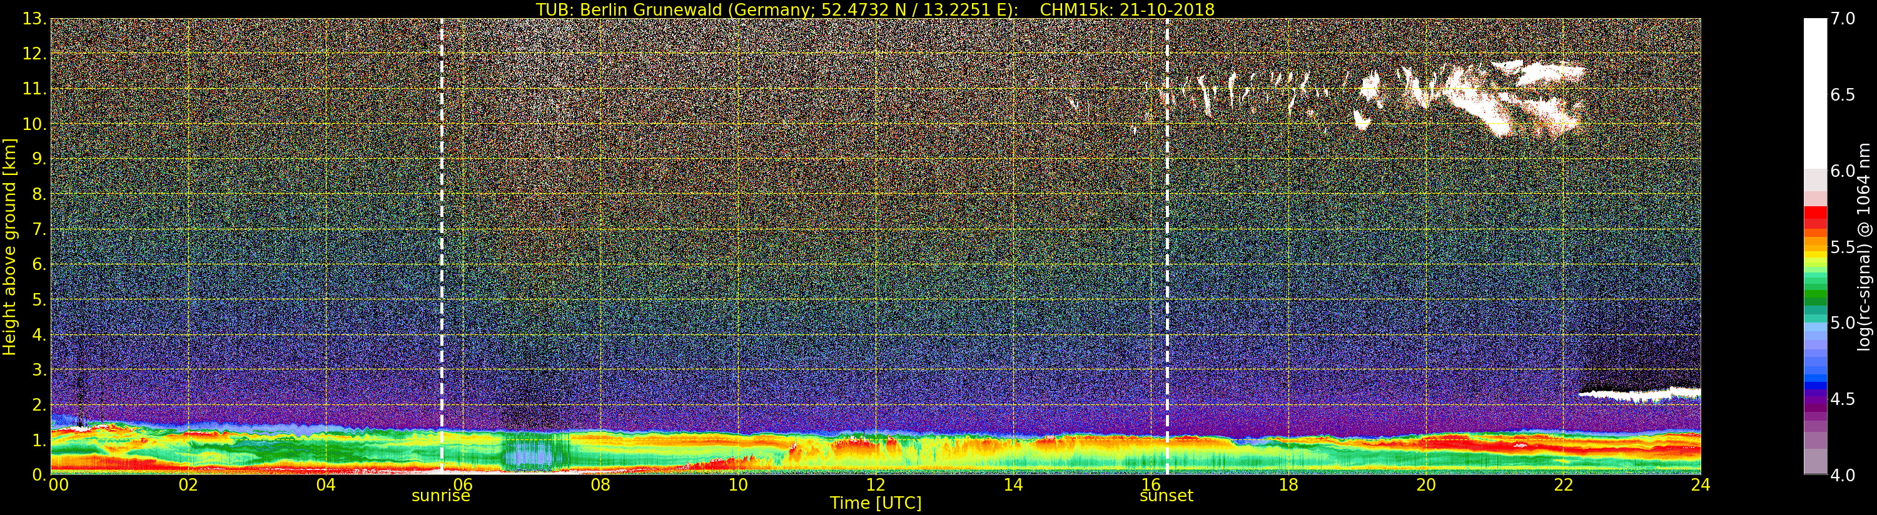
Task: Click the 24 hour tick on the time axis
Action: [x=1700, y=484]
